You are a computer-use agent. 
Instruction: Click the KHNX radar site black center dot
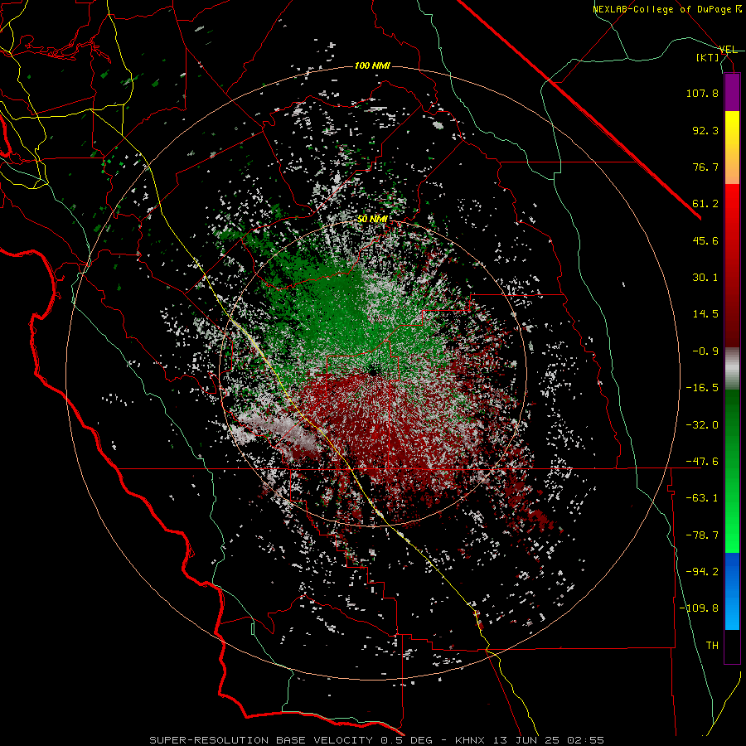pos(373,371)
